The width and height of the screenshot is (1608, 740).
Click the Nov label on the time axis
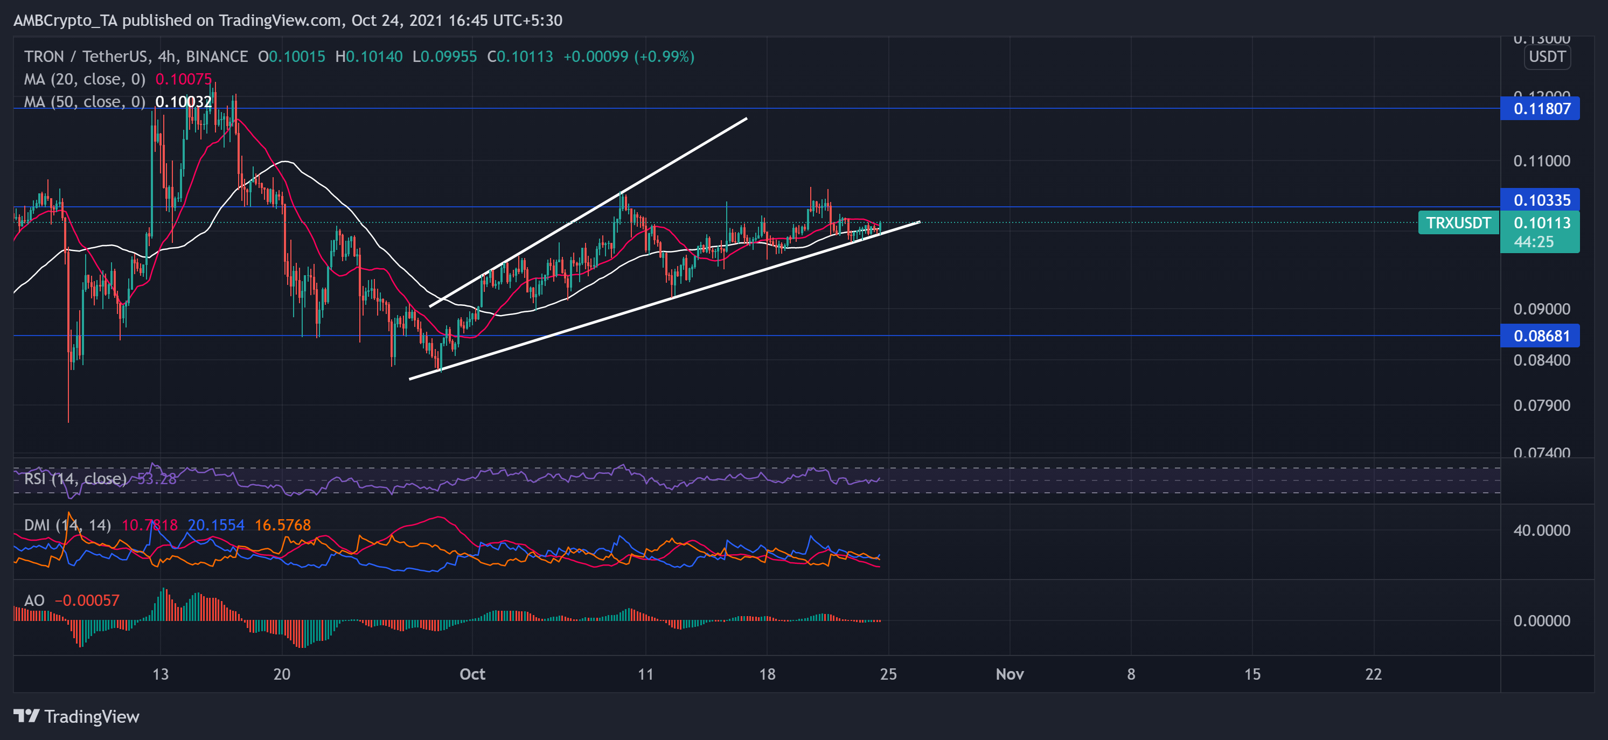[x=1010, y=674]
